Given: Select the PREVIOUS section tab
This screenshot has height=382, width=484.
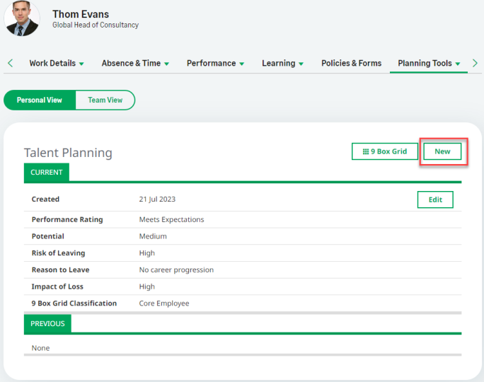Looking at the screenshot, I should pyautogui.click(x=47, y=323).
